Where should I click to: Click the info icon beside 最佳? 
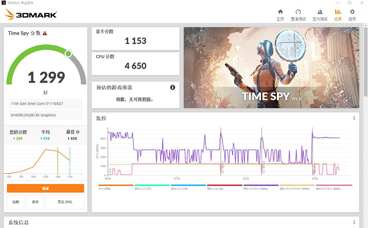78,132
